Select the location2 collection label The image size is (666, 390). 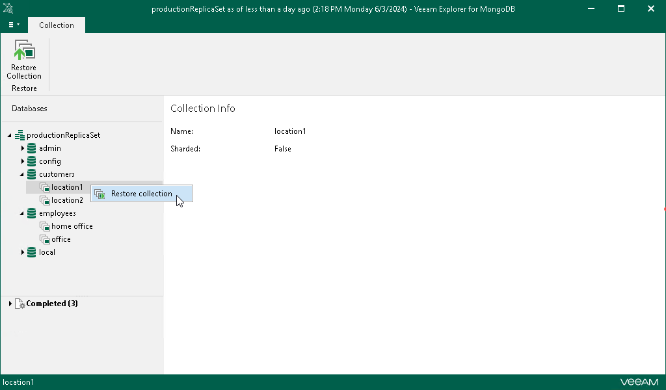(x=67, y=200)
